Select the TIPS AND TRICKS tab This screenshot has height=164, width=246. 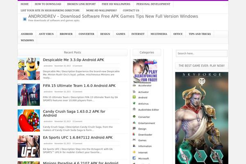click(200, 34)
